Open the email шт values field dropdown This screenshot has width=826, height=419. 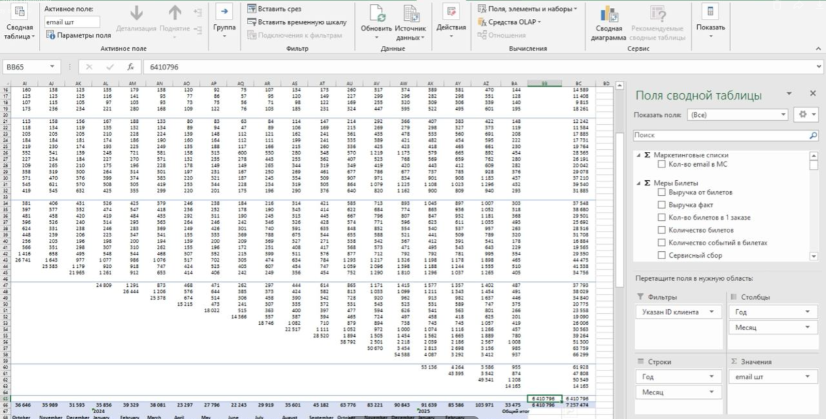pyautogui.click(x=807, y=376)
